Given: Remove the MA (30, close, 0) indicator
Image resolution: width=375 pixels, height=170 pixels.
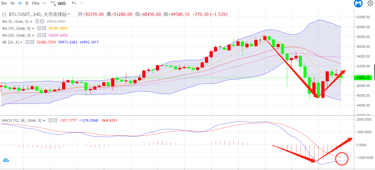Looking at the screenshot, I should [44, 35].
